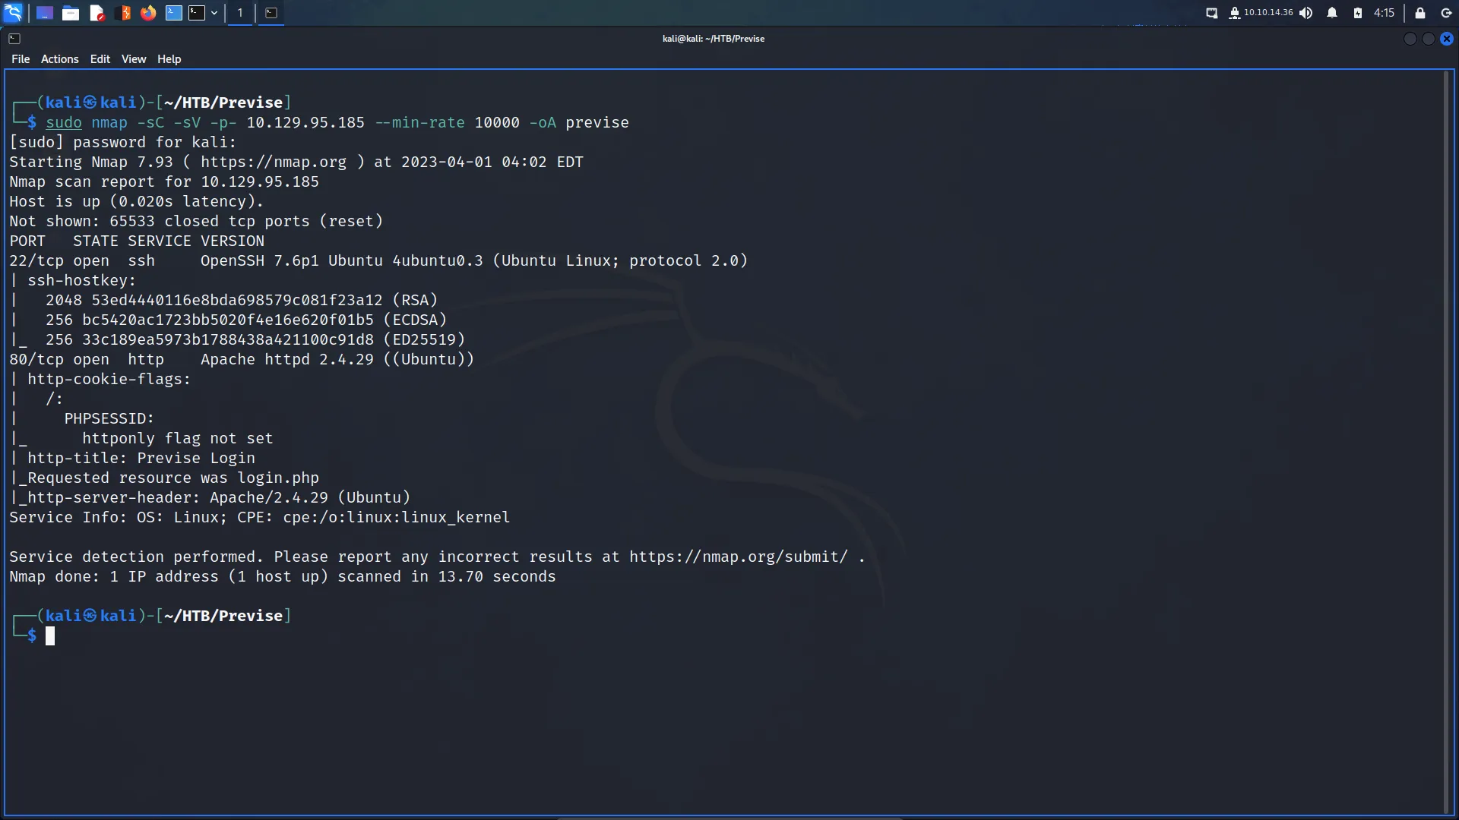Screen dimensions: 1459x820
Task: Open the Edit menu
Action: tap(100, 59)
